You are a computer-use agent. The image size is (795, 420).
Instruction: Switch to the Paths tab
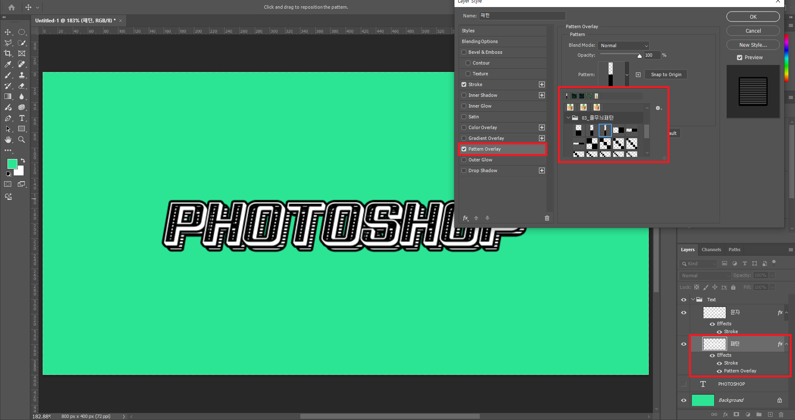(x=734, y=250)
